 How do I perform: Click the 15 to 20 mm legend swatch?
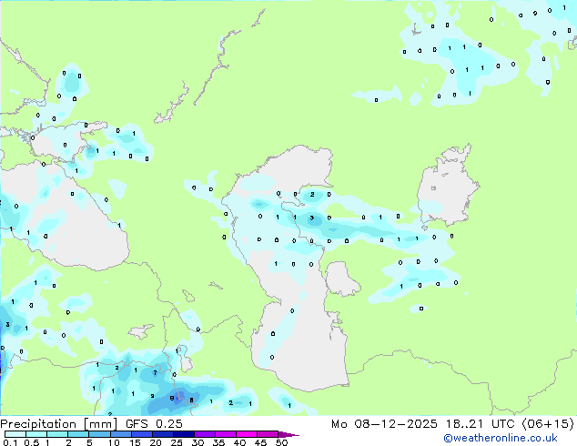[142, 434]
